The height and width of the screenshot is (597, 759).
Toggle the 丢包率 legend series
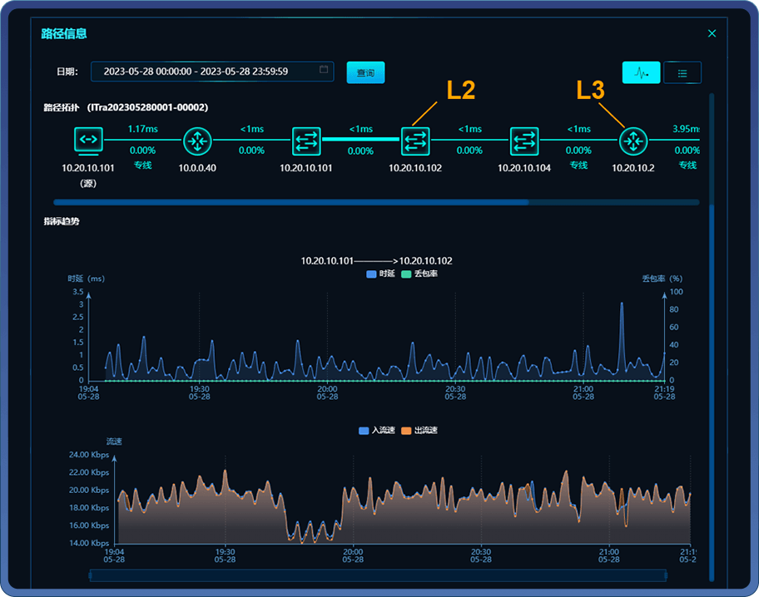tap(419, 274)
